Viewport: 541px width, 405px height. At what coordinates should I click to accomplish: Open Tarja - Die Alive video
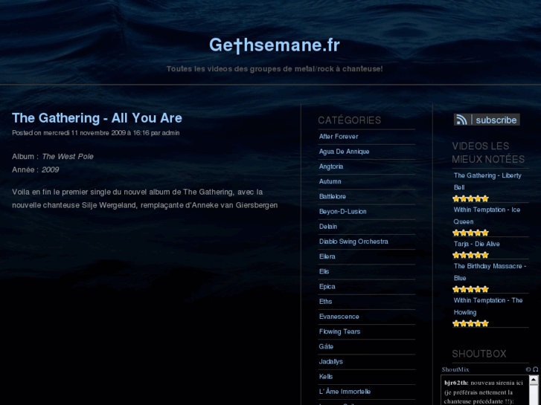(x=476, y=244)
